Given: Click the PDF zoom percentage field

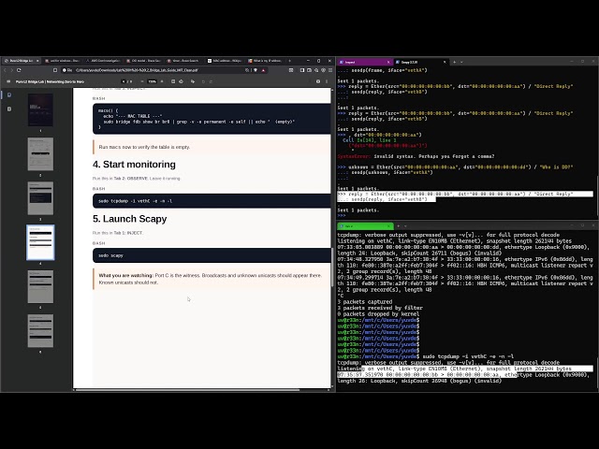Looking at the screenshot, I should pyautogui.click(x=152, y=81).
